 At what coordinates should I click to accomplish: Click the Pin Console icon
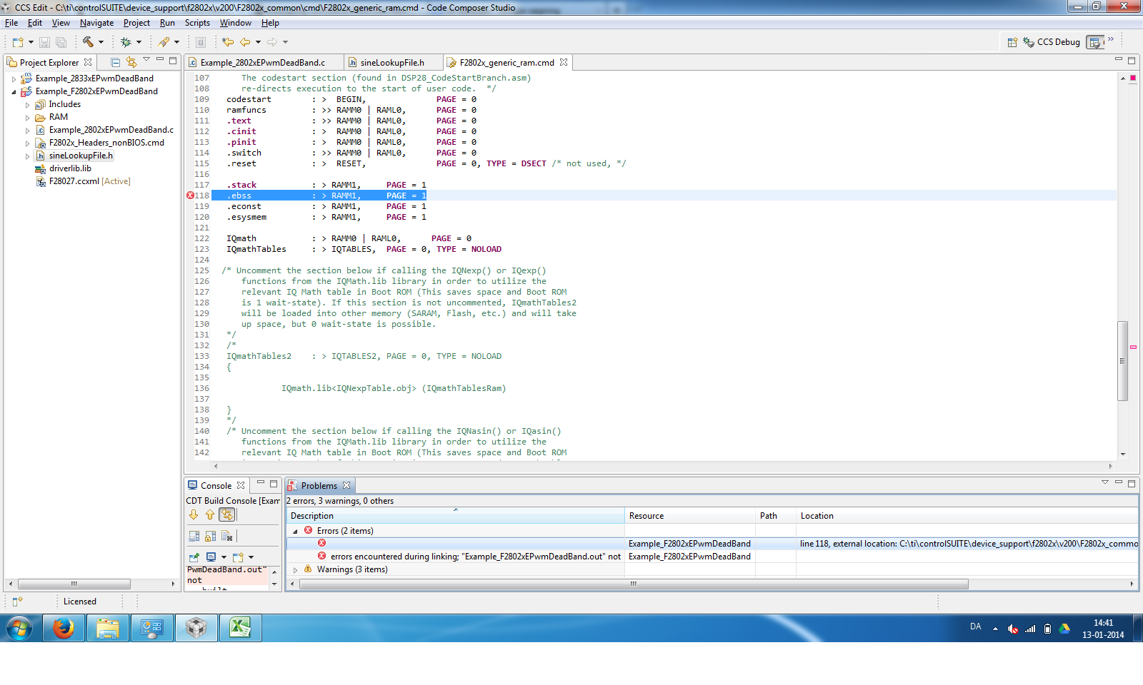(194, 557)
